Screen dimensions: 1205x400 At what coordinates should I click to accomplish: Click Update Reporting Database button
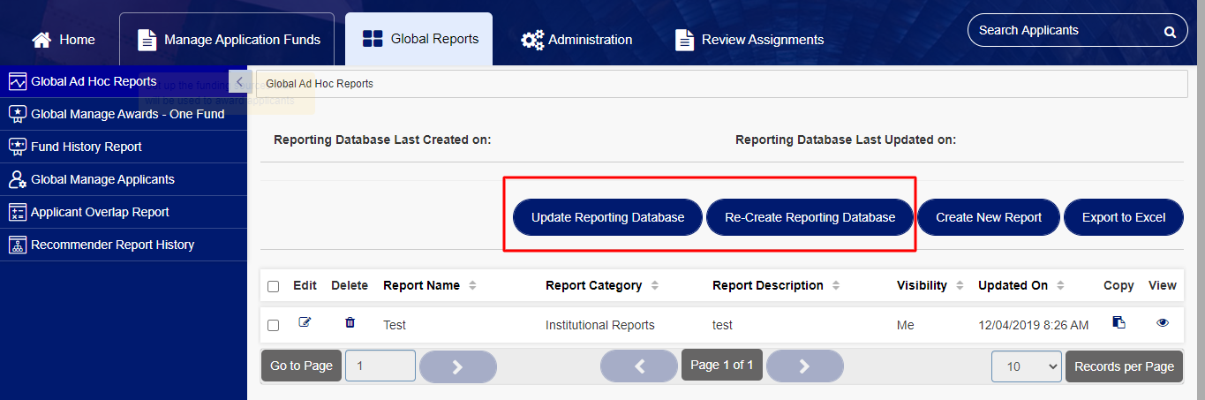pyautogui.click(x=607, y=217)
